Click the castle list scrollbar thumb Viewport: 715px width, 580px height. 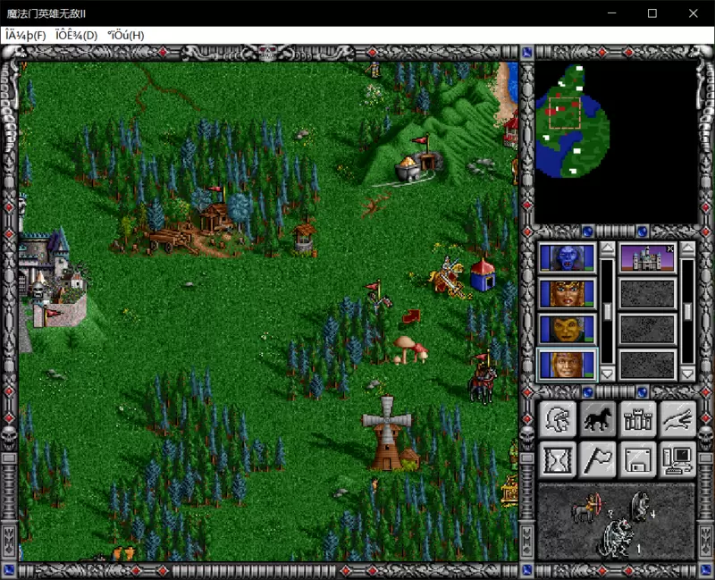point(687,312)
